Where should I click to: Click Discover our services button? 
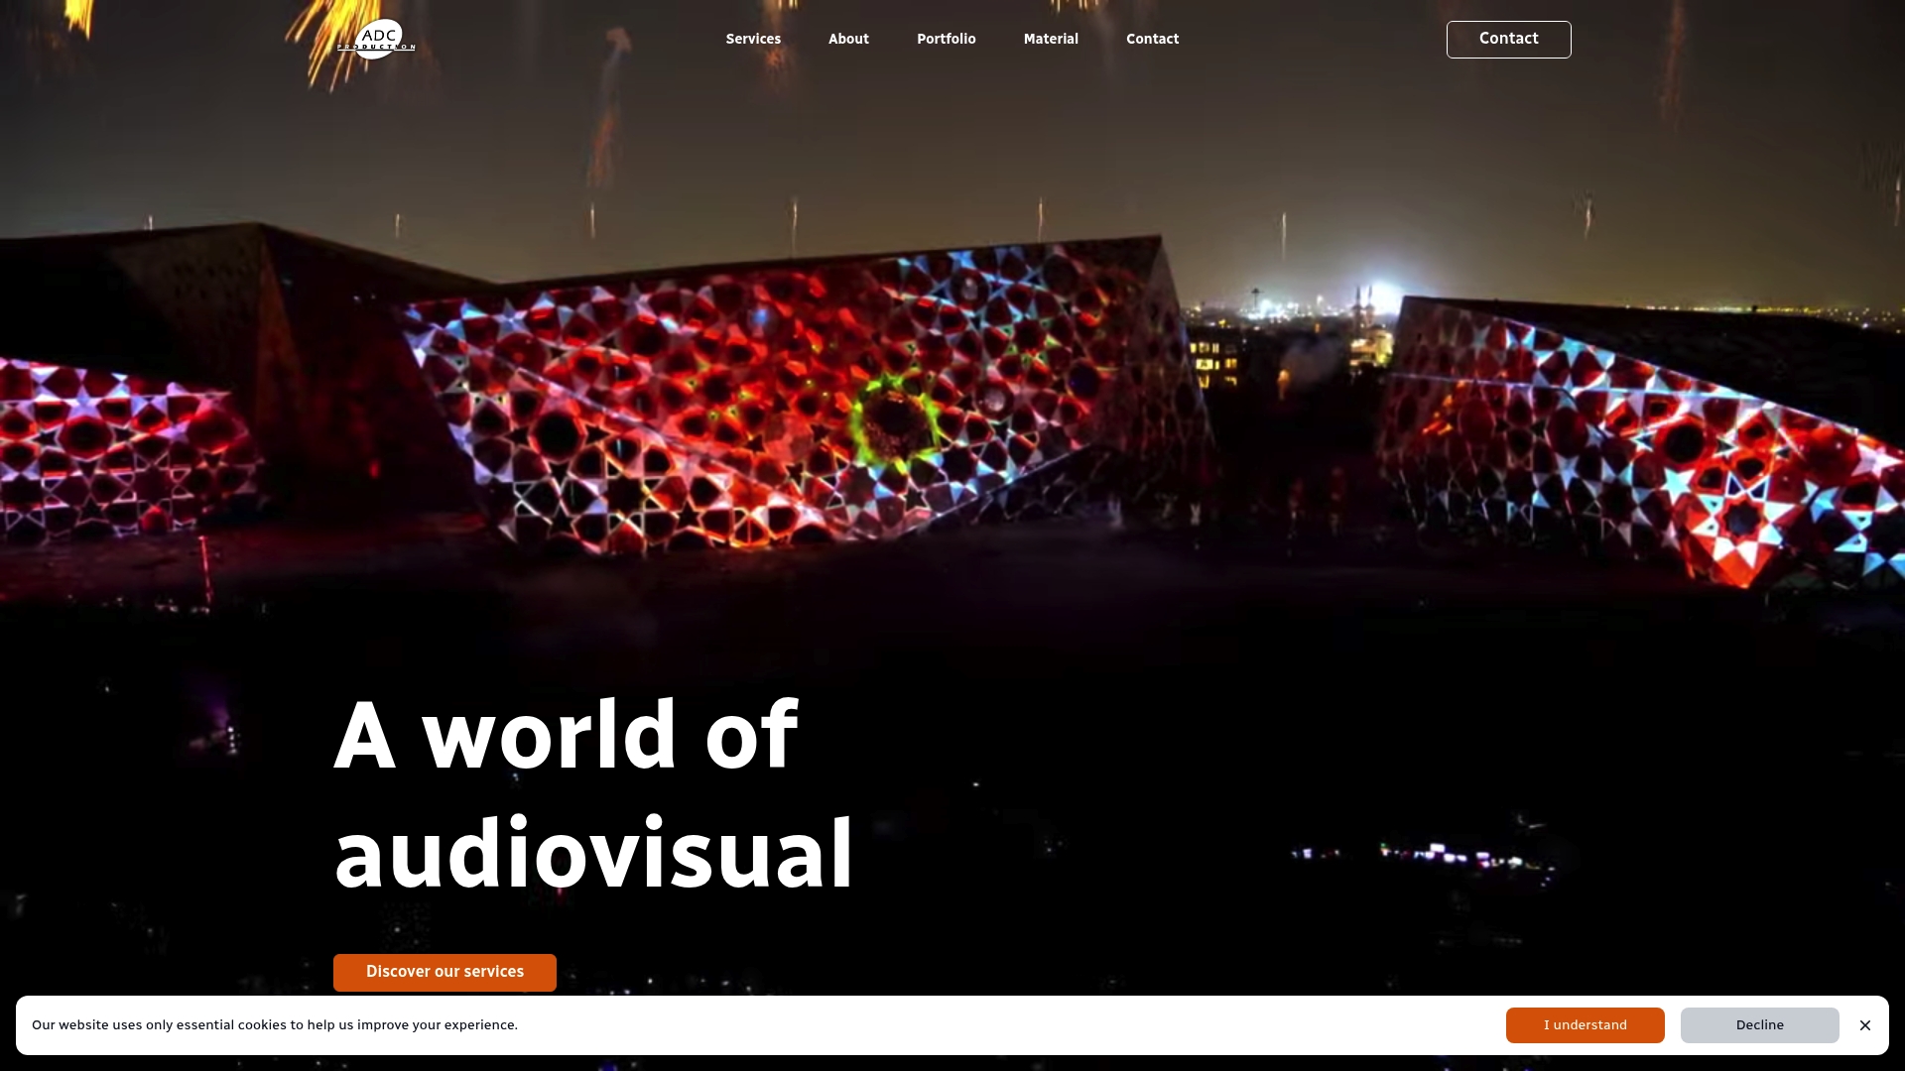444,972
